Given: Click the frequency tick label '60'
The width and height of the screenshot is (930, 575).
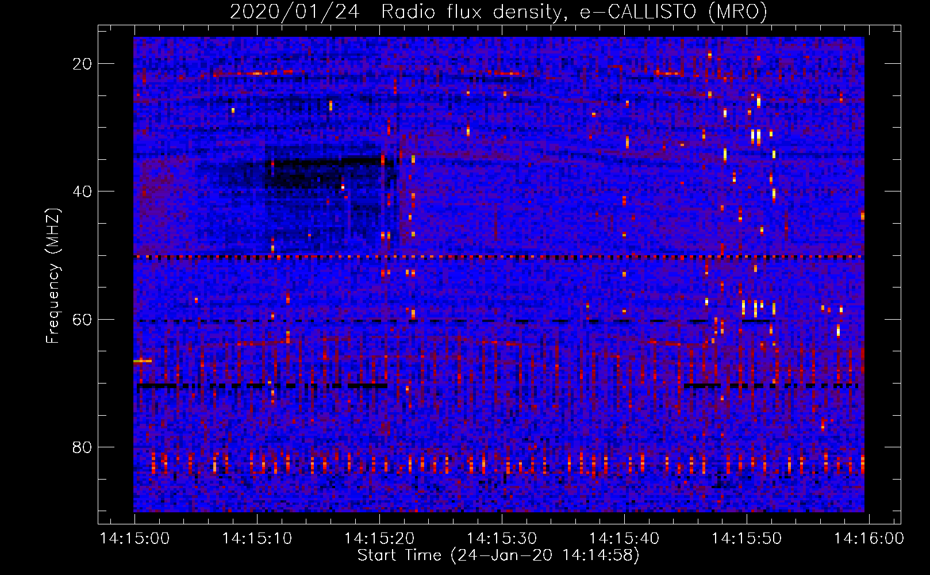Looking at the screenshot, I should pyautogui.click(x=83, y=319).
